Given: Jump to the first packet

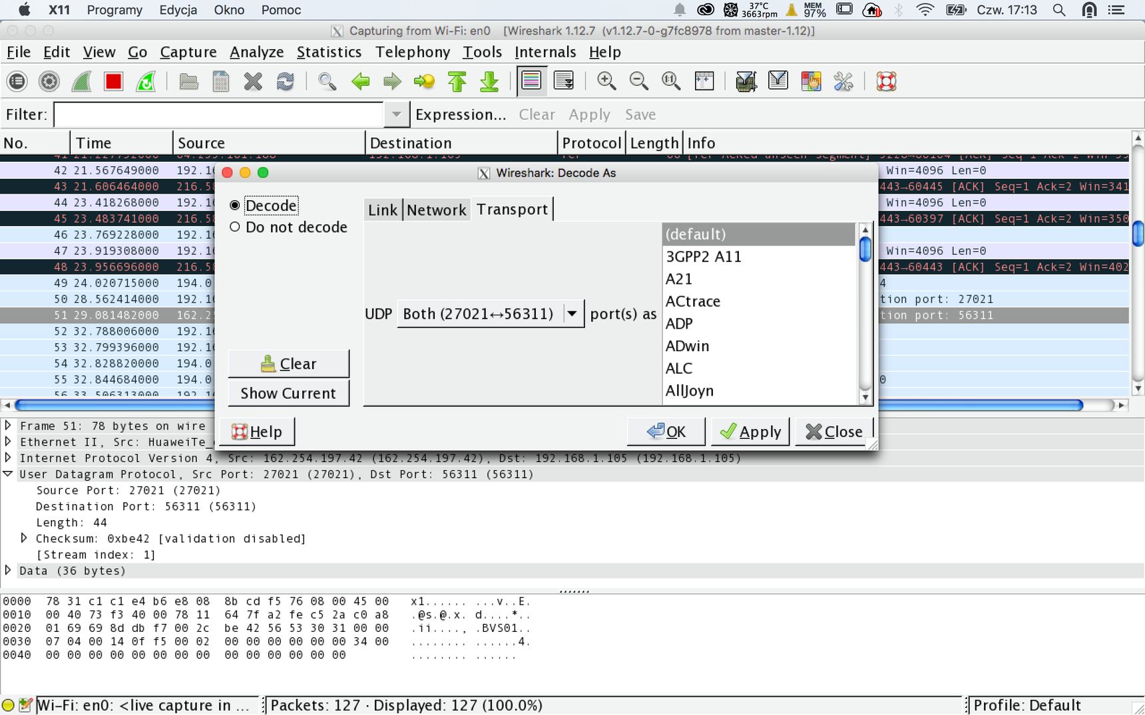Looking at the screenshot, I should coord(457,82).
